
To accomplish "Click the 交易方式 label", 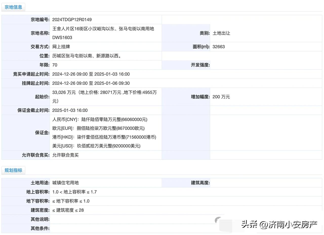I will pyautogui.click(x=40, y=47).
